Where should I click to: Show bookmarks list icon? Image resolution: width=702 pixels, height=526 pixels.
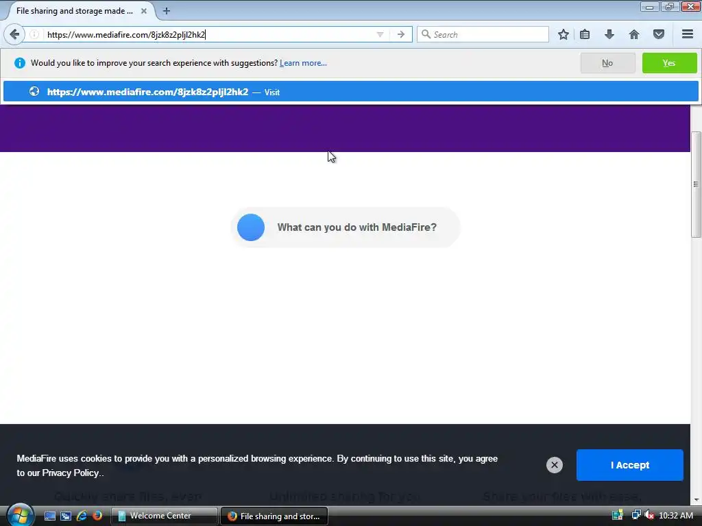coord(585,34)
